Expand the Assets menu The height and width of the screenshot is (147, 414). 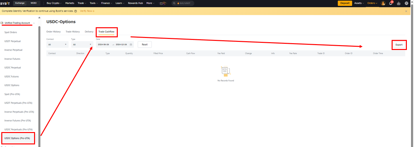pos(359,3)
